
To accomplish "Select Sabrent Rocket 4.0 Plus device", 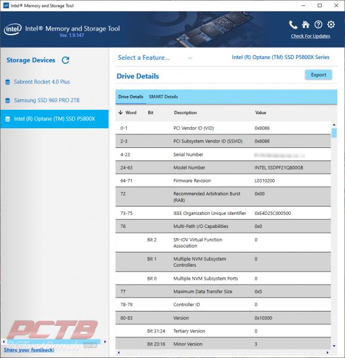I will 42,82.
